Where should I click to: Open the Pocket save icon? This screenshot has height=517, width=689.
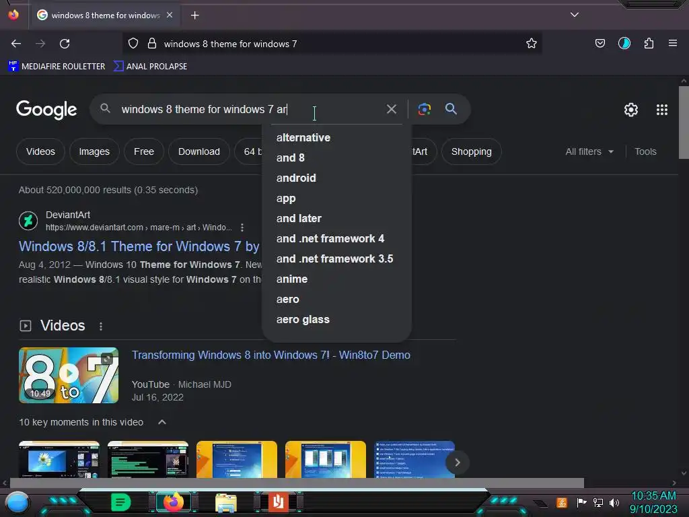pyautogui.click(x=600, y=44)
